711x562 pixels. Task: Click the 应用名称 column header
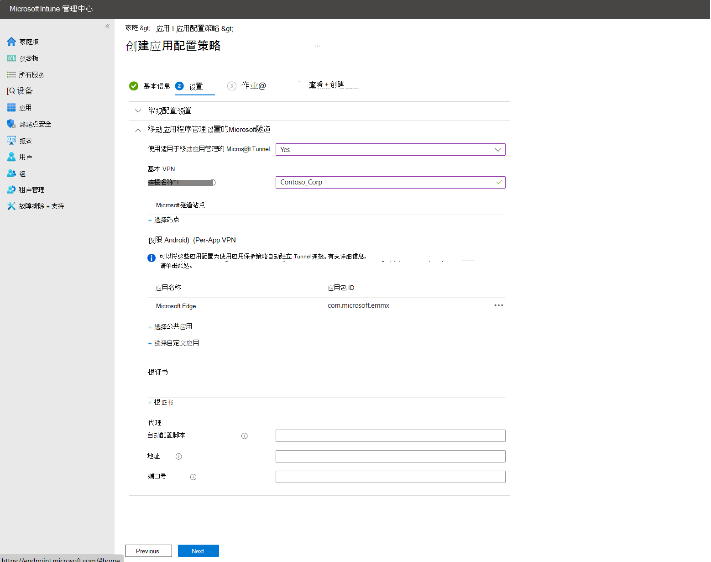coord(168,288)
